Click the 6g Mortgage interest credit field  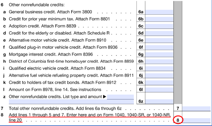(159, 54)
